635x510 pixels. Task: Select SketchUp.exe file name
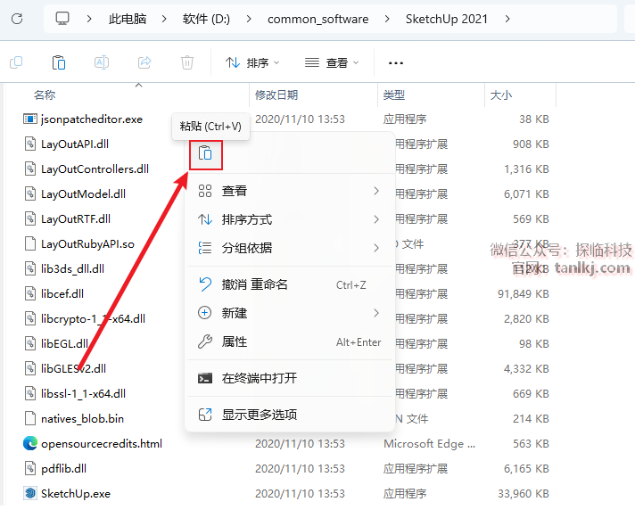tap(76, 494)
